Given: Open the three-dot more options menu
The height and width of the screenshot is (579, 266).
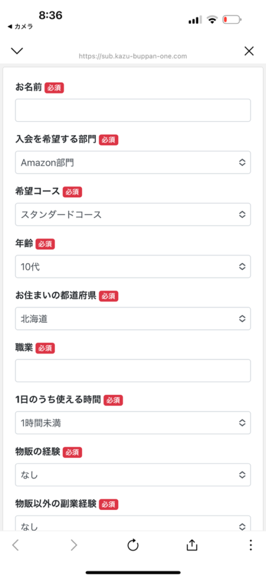Looking at the screenshot, I should (251, 545).
